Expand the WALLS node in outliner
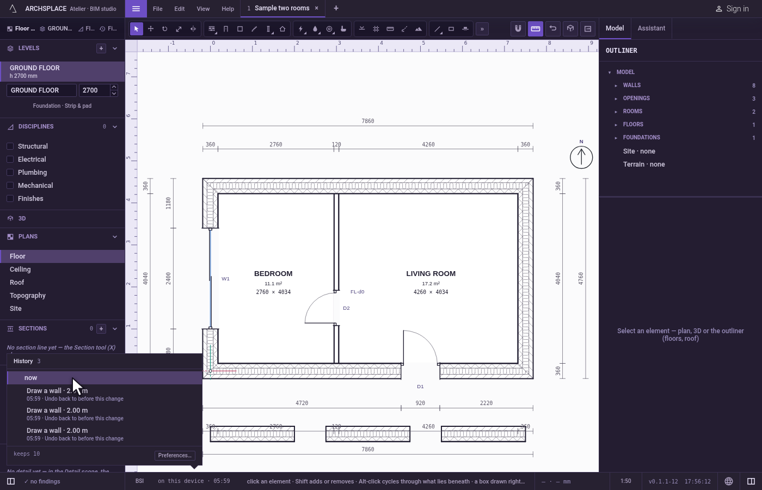 coord(616,85)
